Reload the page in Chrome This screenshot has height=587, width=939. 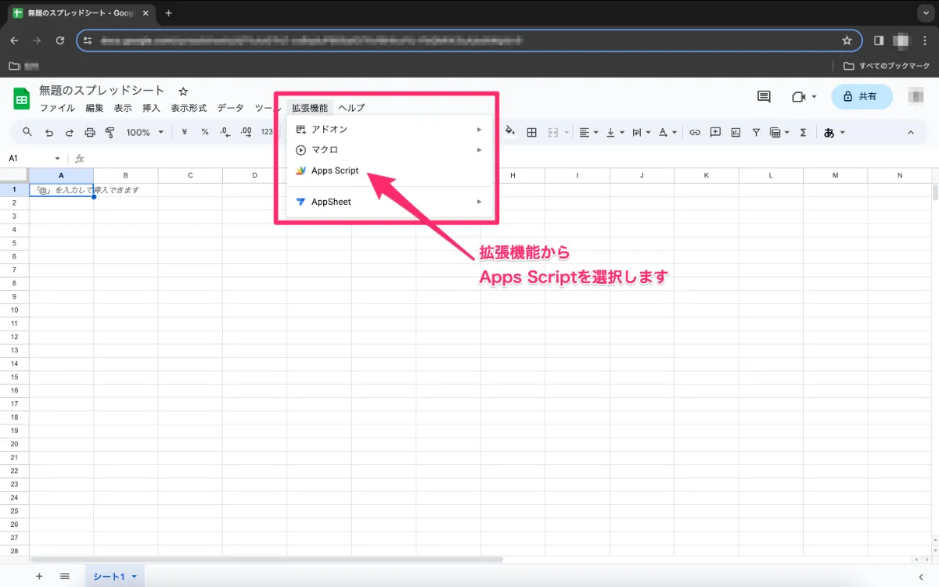tap(60, 41)
